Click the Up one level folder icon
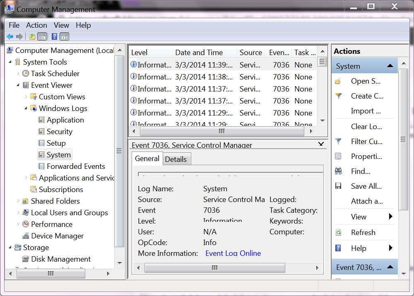Viewport: 414px width, 296px height. click(32, 36)
